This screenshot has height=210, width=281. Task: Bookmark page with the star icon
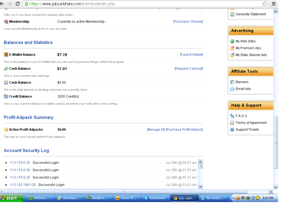(x=265, y=4)
